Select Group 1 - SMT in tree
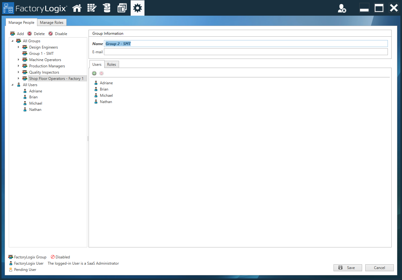 [41, 54]
